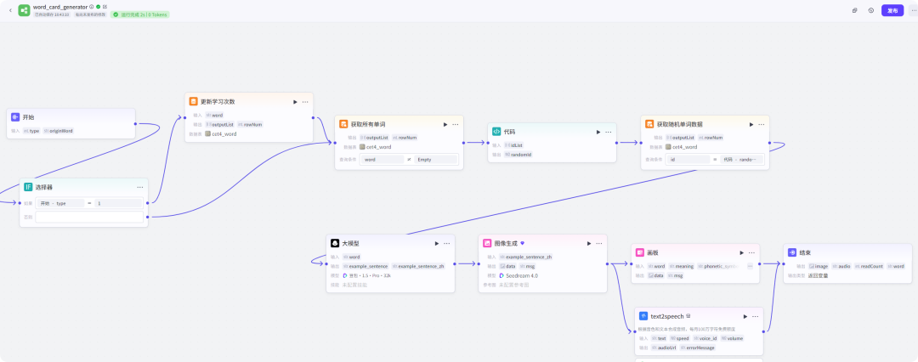Go back using the top-left arrow

pos(9,10)
